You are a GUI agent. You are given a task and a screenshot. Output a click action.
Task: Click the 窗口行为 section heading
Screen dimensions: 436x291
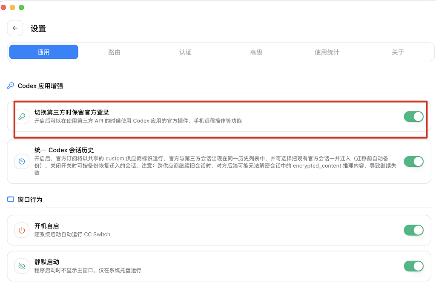[x=30, y=200]
